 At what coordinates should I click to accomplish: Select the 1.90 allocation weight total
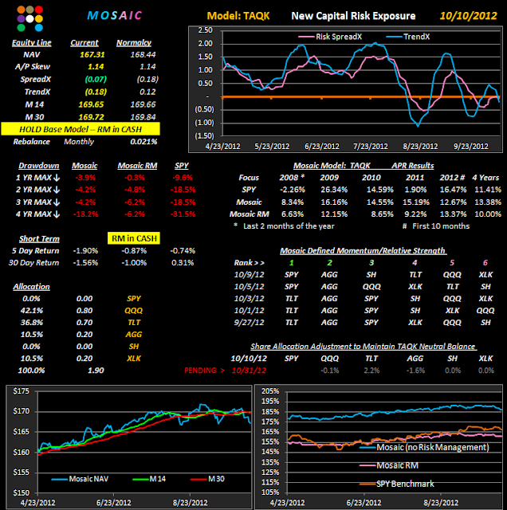pos(96,371)
